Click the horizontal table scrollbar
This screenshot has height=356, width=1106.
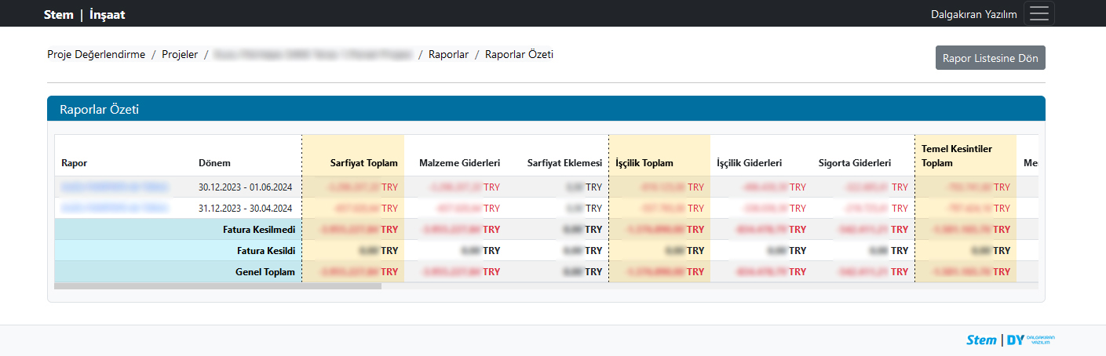(217, 286)
